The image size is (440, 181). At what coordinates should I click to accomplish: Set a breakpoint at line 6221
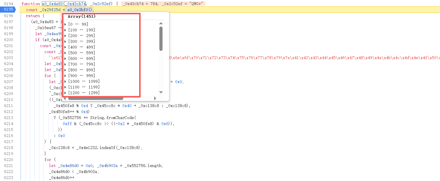(8, 166)
